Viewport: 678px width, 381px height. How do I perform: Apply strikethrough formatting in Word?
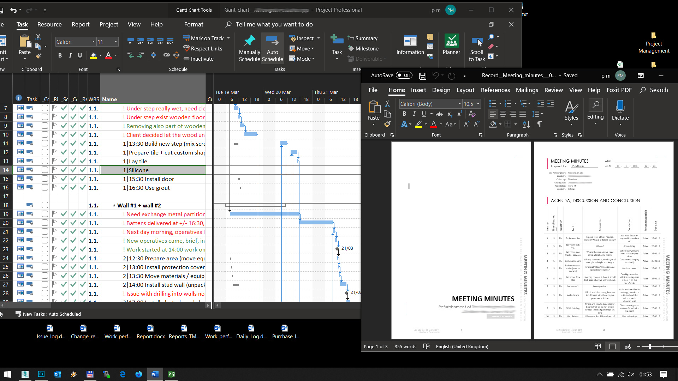[x=439, y=114]
